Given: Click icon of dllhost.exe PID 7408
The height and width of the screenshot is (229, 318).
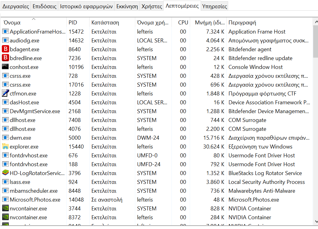Looking at the screenshot, I should pos(5,120).
